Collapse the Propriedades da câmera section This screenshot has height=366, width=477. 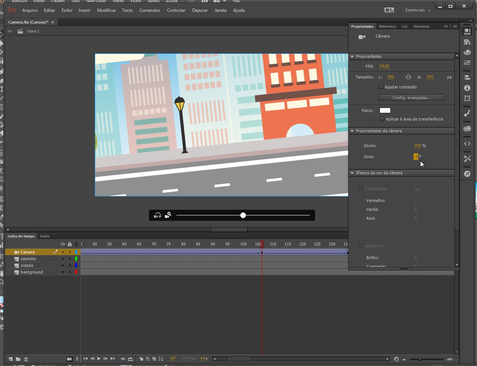[352, 131]
